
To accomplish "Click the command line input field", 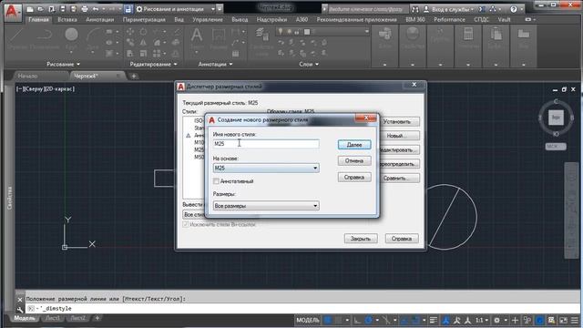I will point(302,309).
